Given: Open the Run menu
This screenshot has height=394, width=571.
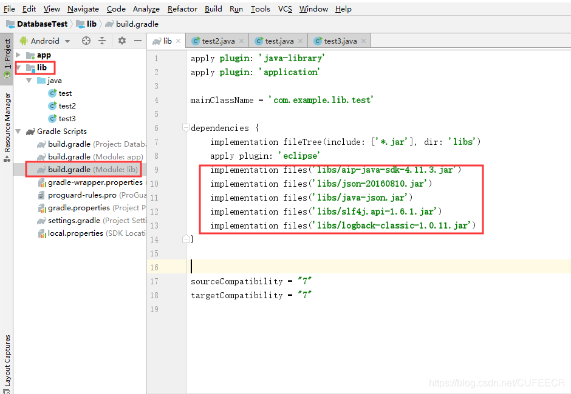Looking at the screenshot, I should pos(236,8).
